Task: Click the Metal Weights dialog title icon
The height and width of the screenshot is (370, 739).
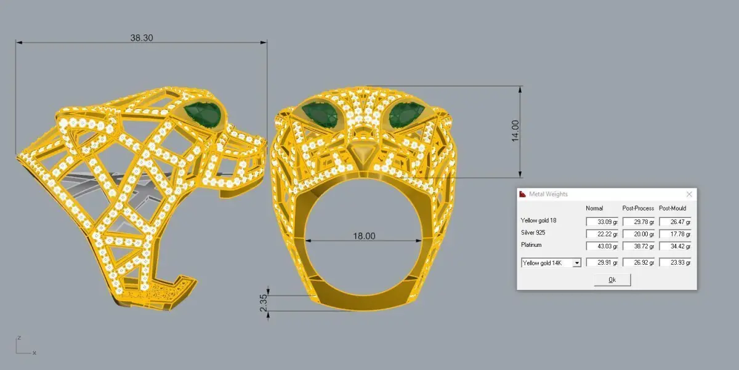Action: (x=523, y=194)
